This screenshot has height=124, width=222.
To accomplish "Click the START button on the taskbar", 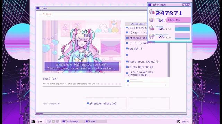I will coord(39,122).
